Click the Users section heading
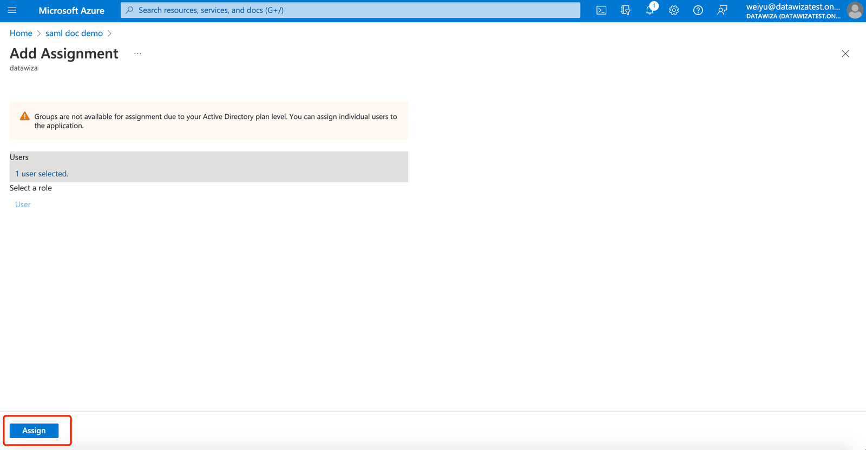This screenshot has width=866, height=450. 19,157
